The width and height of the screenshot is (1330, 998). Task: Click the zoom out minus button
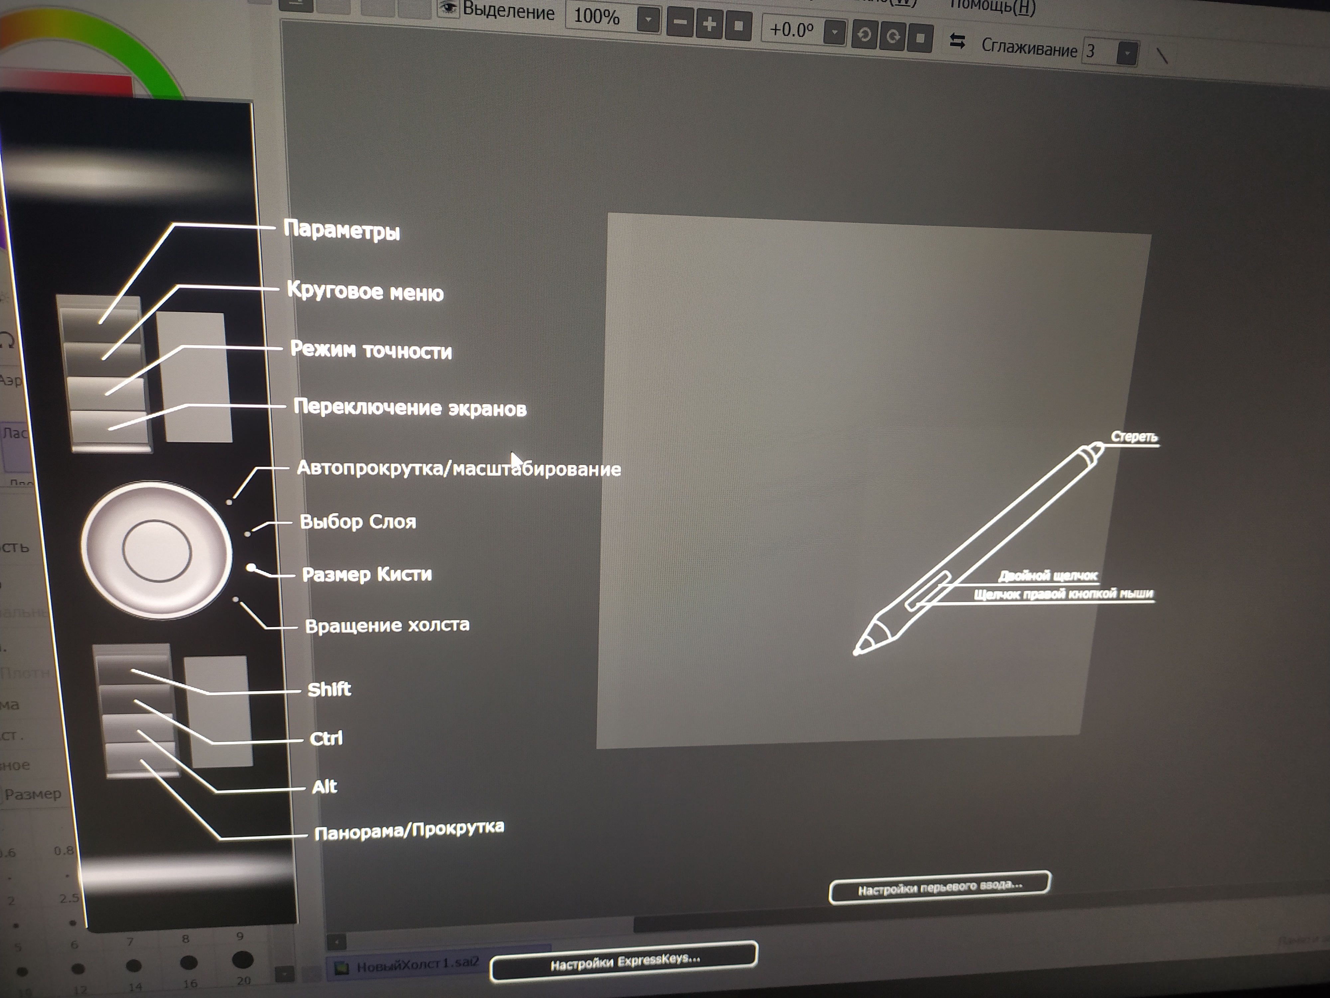point(680,24)
